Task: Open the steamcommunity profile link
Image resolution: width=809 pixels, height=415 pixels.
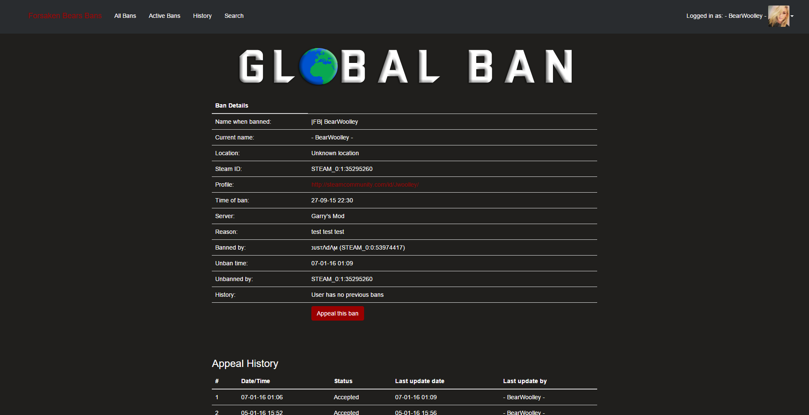Action: coord(365,185)
